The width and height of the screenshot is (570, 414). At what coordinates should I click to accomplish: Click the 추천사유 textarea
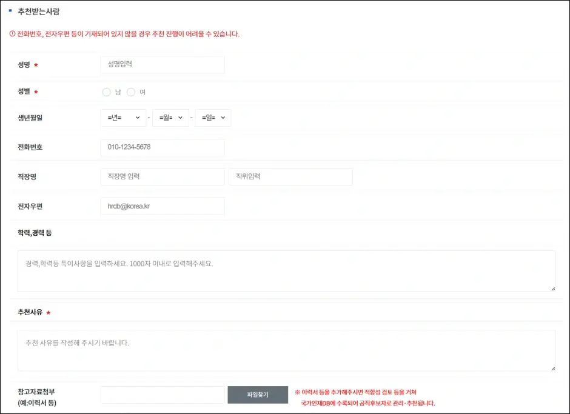[x=286, y=350]
